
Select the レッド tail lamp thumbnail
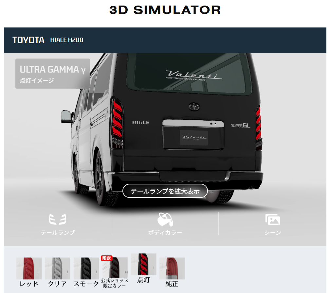tap(29, 268)
